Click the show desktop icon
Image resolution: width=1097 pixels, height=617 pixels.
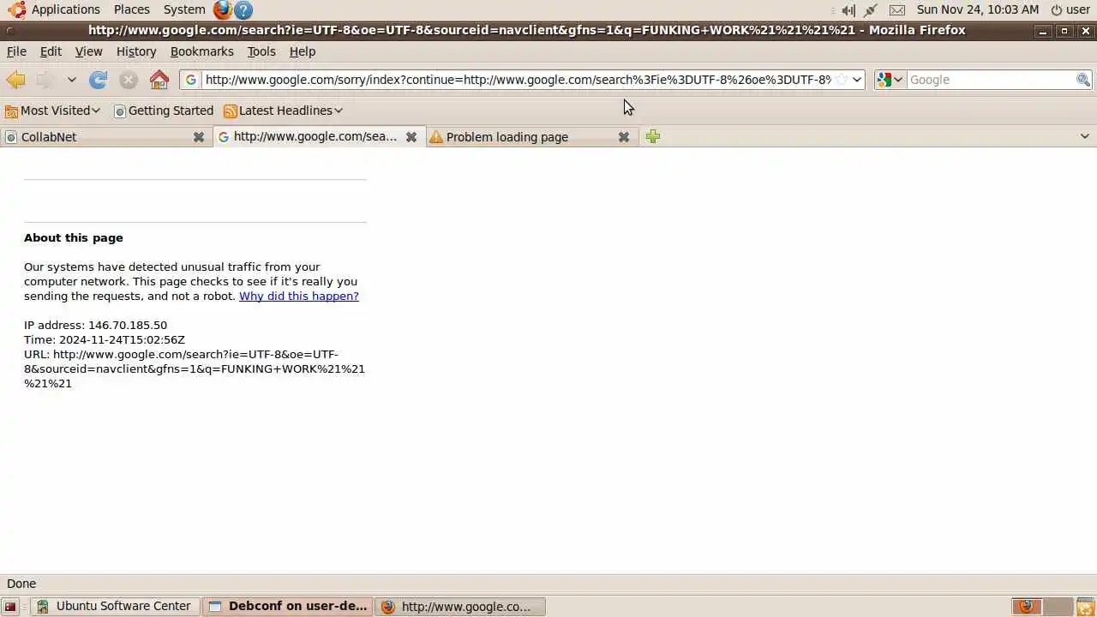click(x=11, y=607)
